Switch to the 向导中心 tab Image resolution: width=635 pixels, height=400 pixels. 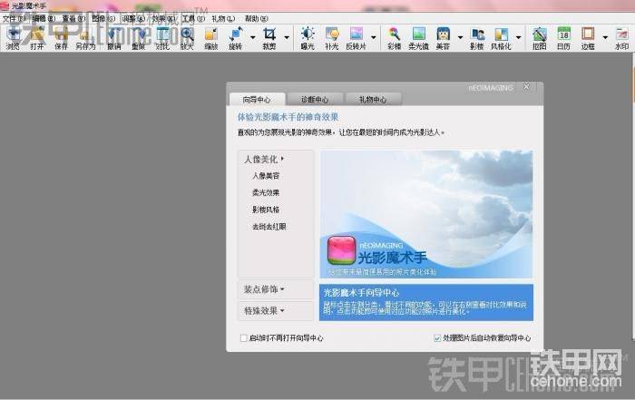coord(257,99)
